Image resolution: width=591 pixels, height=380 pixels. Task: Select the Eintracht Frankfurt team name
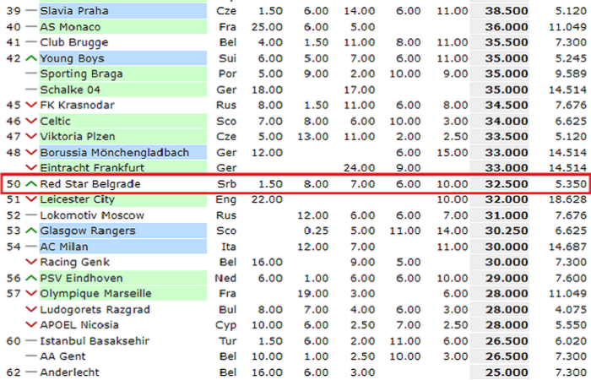point(92,168)
